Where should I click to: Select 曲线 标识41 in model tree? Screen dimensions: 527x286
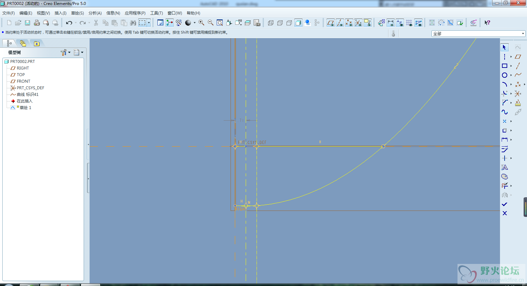(28, 95)
